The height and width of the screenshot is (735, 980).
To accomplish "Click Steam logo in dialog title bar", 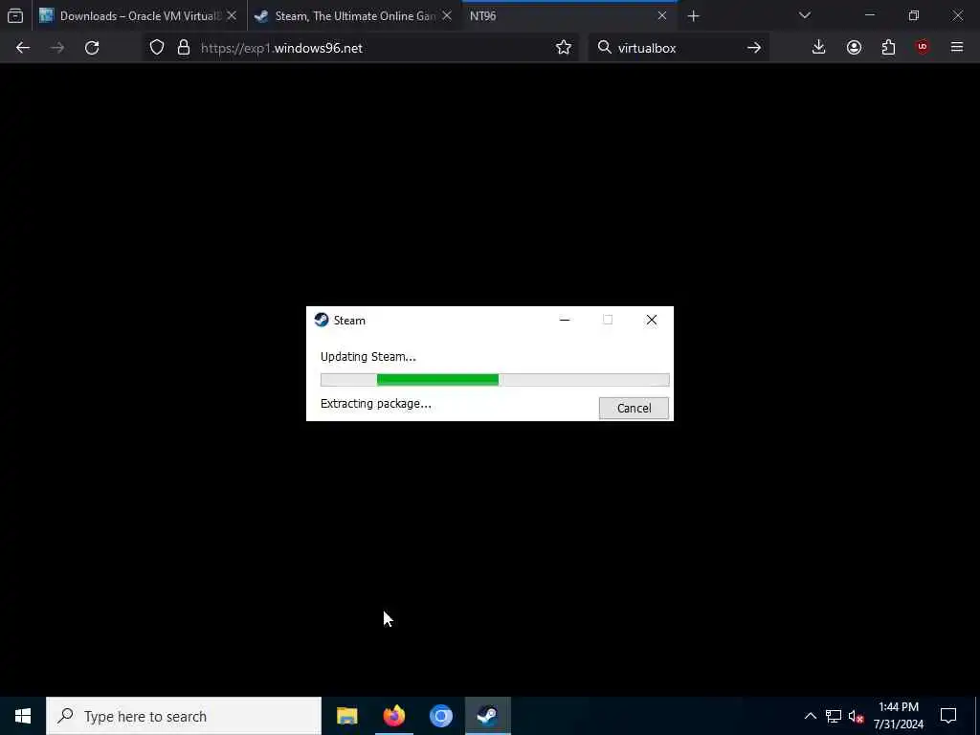I will click(322, 320).
